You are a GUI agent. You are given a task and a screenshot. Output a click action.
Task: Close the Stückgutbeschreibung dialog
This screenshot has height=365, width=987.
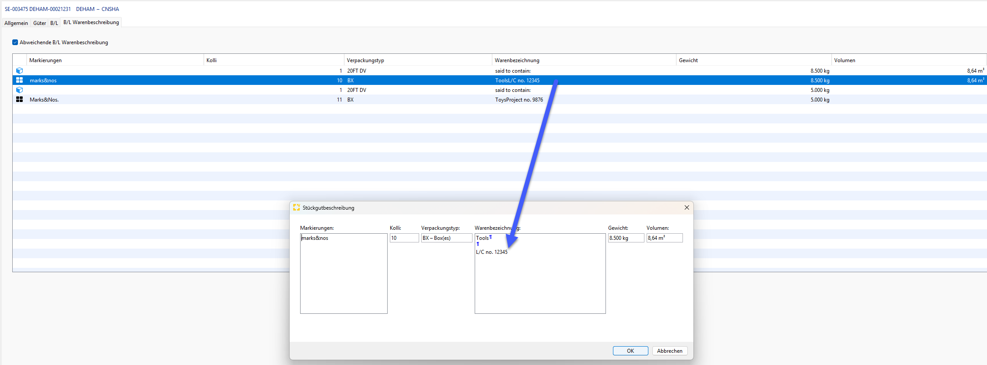point(686,208)
